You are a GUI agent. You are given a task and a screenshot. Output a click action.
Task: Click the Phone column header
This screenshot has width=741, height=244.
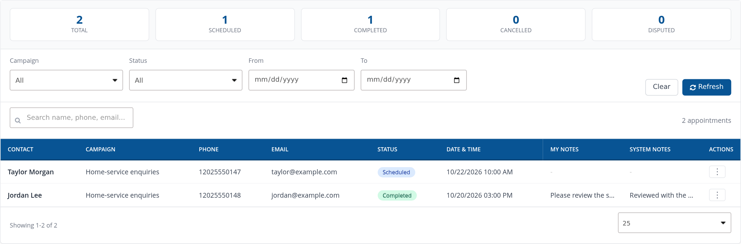[209, 149]
